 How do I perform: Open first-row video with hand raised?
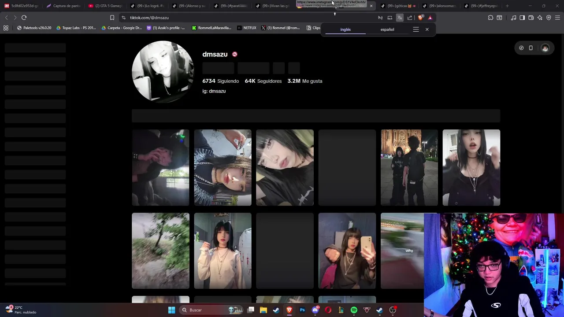tap(471, 167)
